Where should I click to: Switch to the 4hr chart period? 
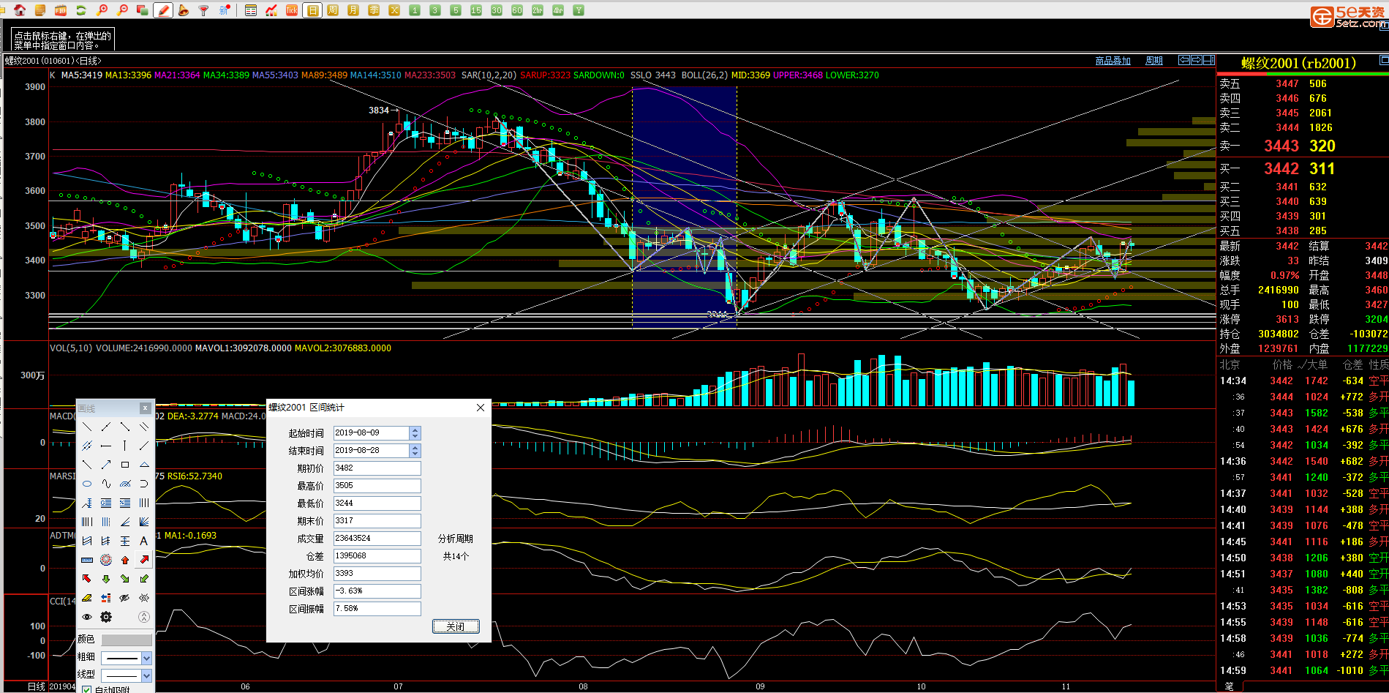click(558, 10)
